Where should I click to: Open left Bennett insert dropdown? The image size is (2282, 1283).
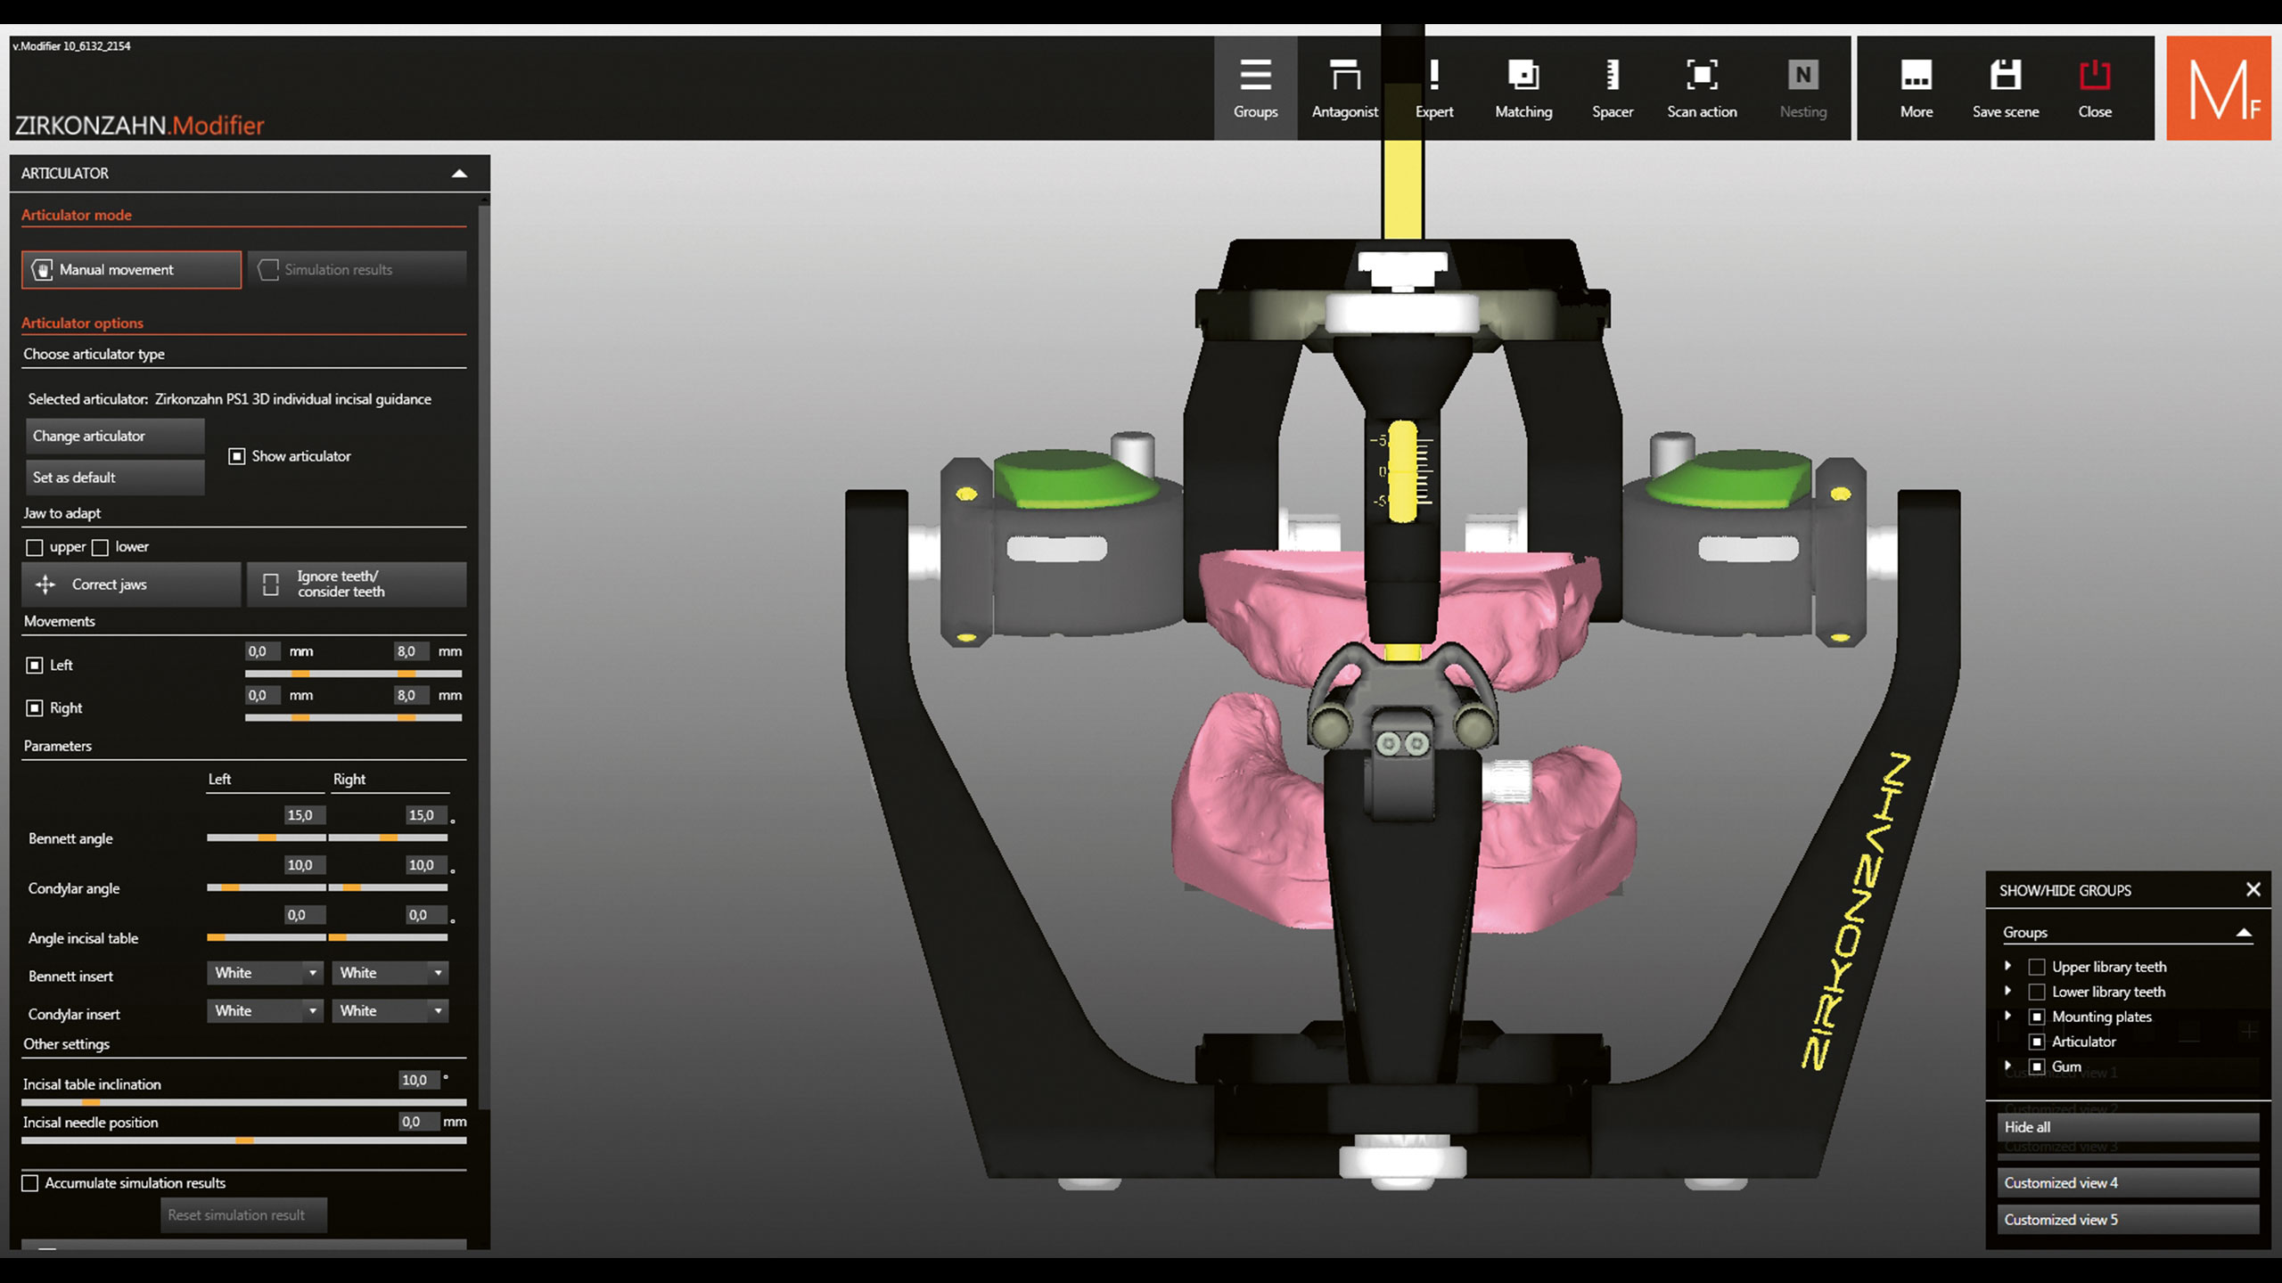pos(265,973)
